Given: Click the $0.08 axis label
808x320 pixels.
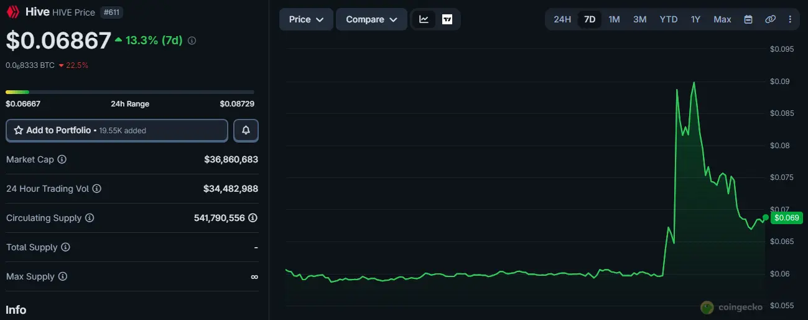Looking at the screenshot, I should click(779, 145).
